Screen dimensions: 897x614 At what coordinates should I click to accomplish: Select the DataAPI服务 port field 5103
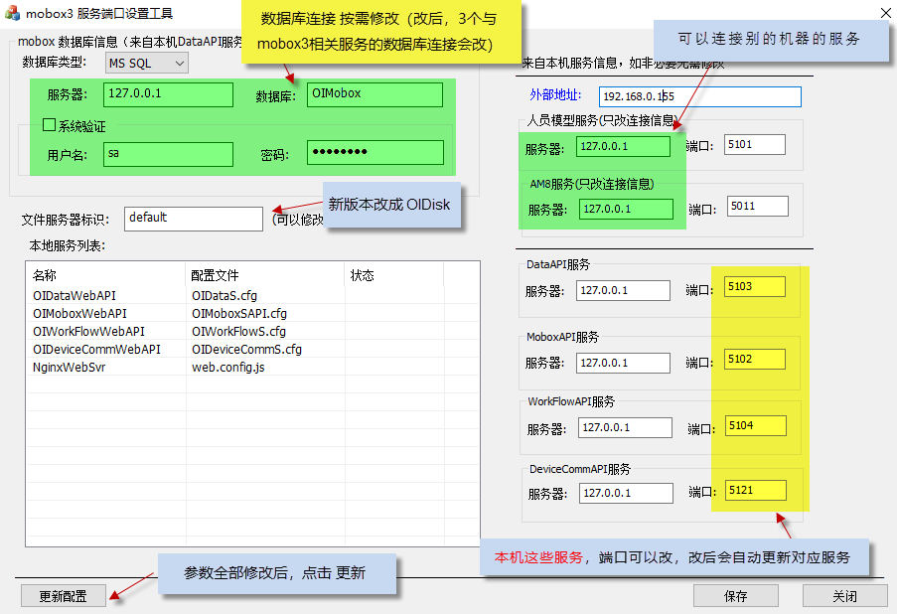[x=755, y=287]
